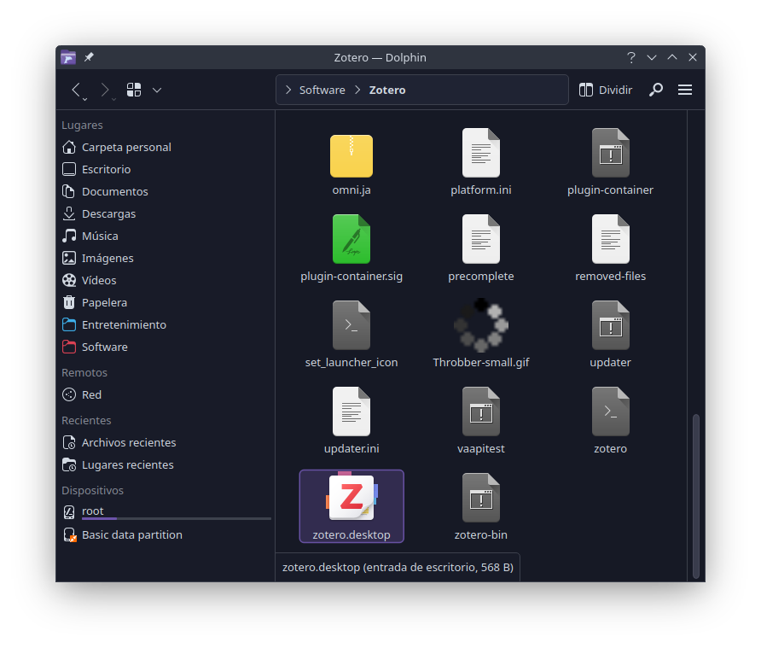Expand the chevron between Software and Zotero
The image size is (761, 648).
point(357,90)
